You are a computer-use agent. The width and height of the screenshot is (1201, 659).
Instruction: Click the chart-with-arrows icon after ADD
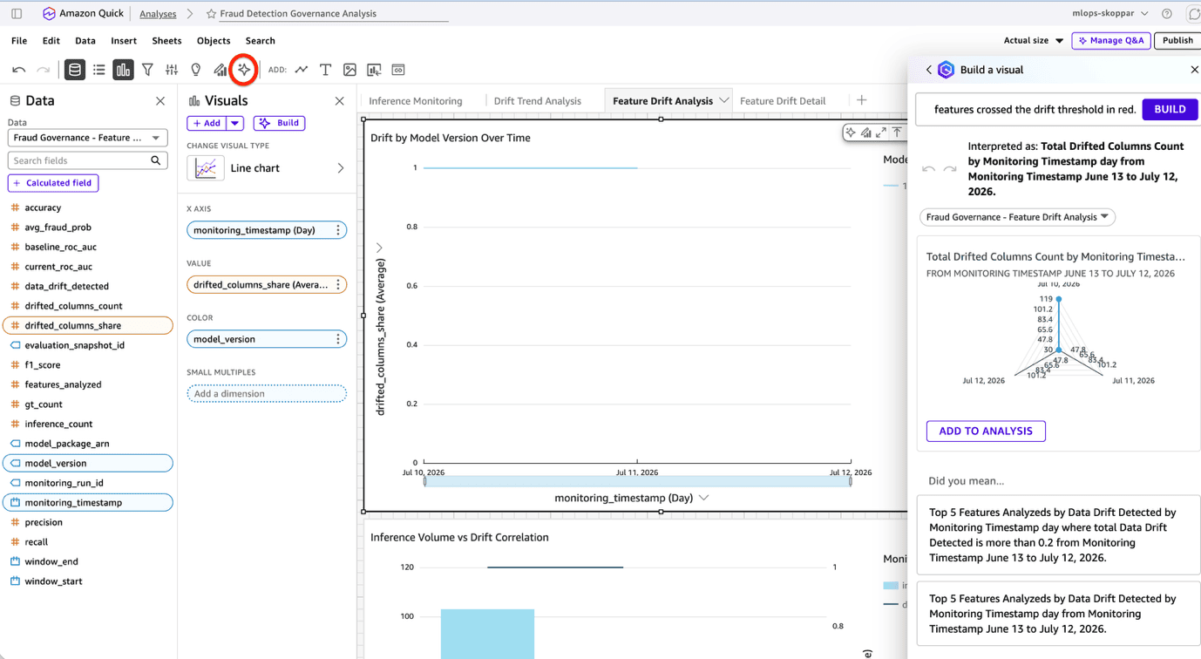[x=374, y=70]
